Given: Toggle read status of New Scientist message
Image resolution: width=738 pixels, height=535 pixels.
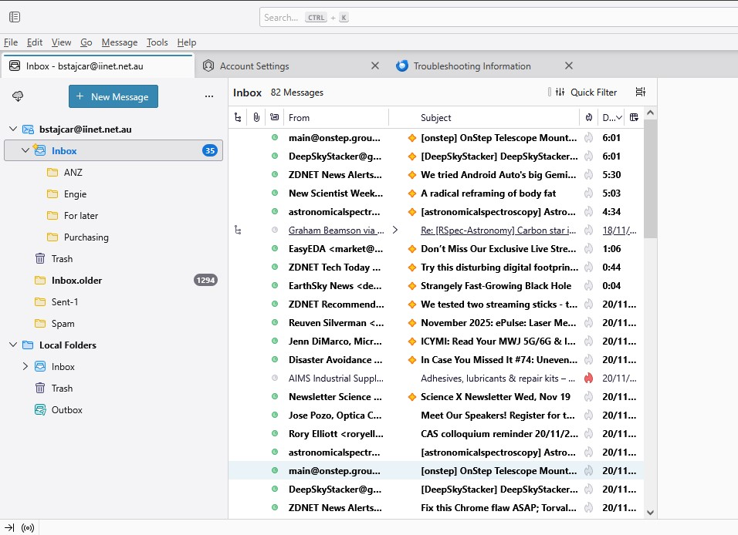Looking at the screenshot, I should click(x=274, y=193).
